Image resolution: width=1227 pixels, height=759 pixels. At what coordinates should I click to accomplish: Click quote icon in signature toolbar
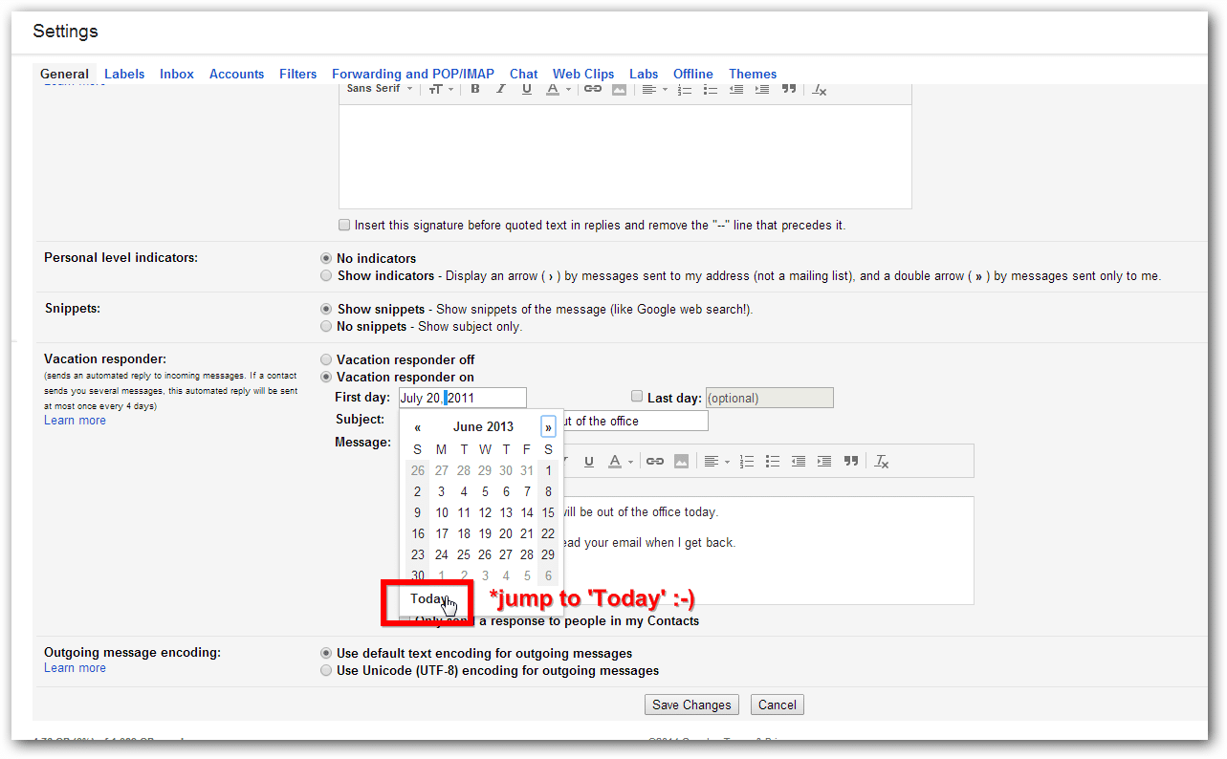(x=789, y=89)
